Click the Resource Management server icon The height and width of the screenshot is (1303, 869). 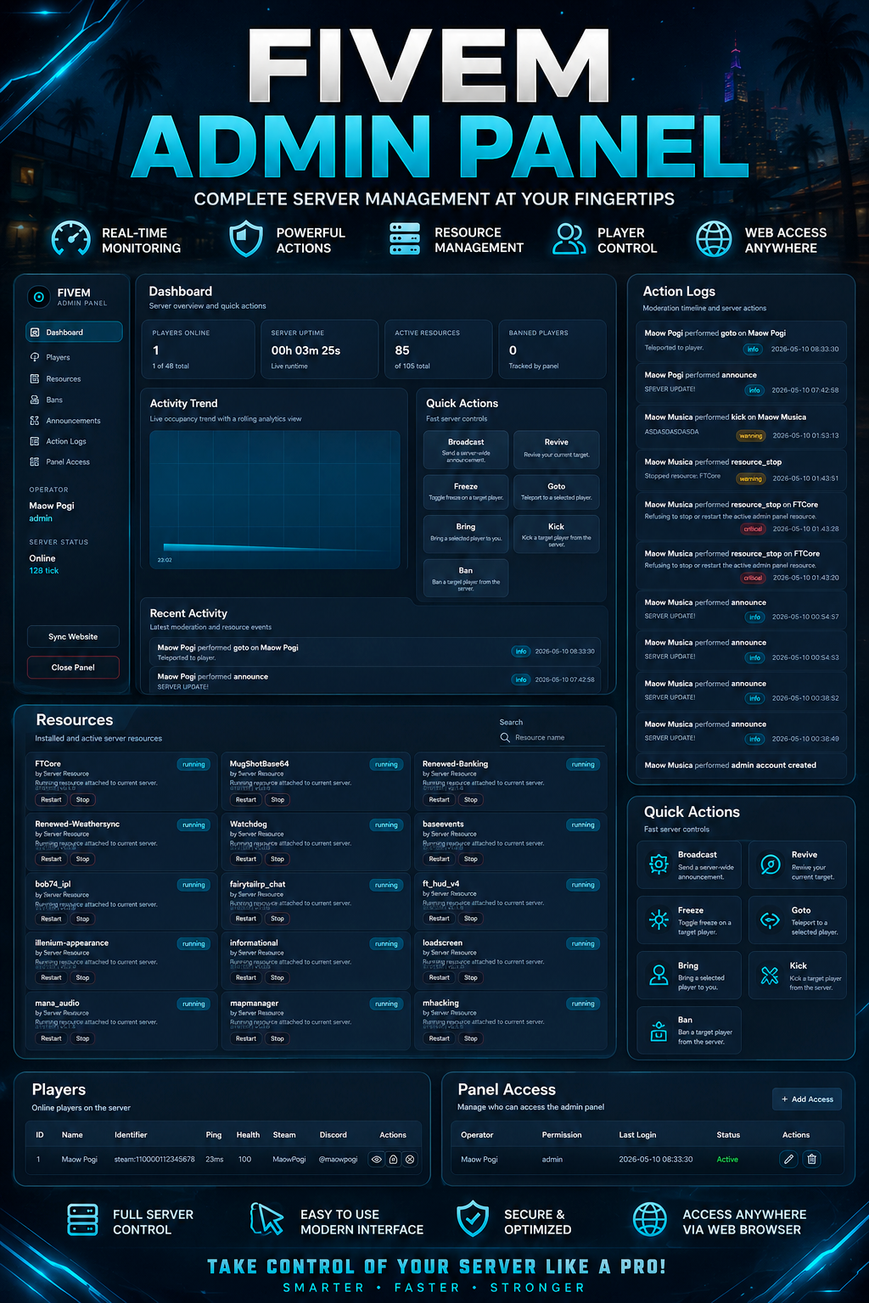pos(405,238)
